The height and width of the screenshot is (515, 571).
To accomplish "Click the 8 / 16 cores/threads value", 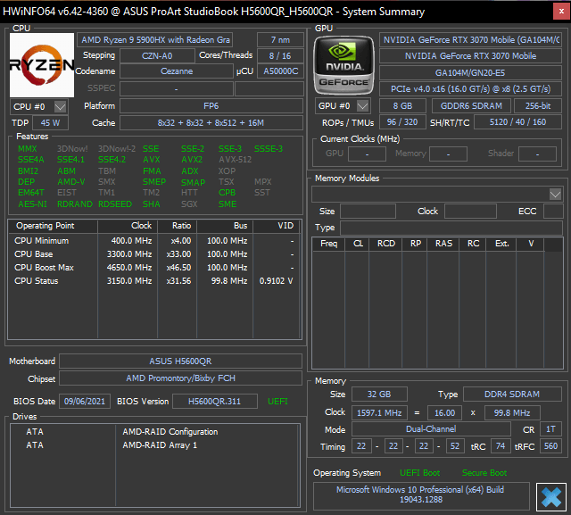I will (x=280, y=55).
